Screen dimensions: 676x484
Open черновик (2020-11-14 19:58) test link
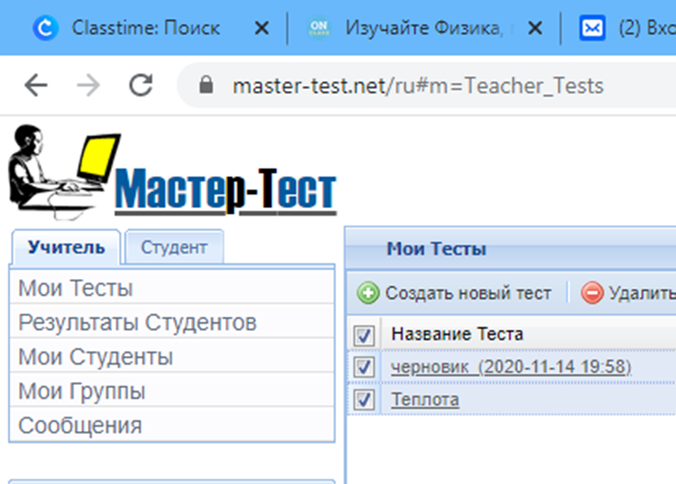pyautogui.click(x=511, y=367)
